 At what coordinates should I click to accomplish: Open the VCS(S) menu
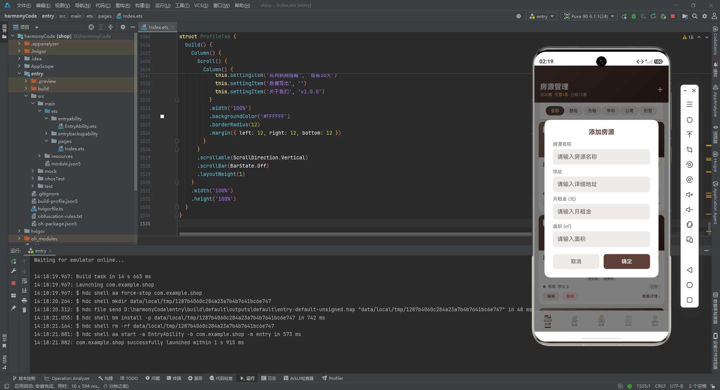pos(201,5)
